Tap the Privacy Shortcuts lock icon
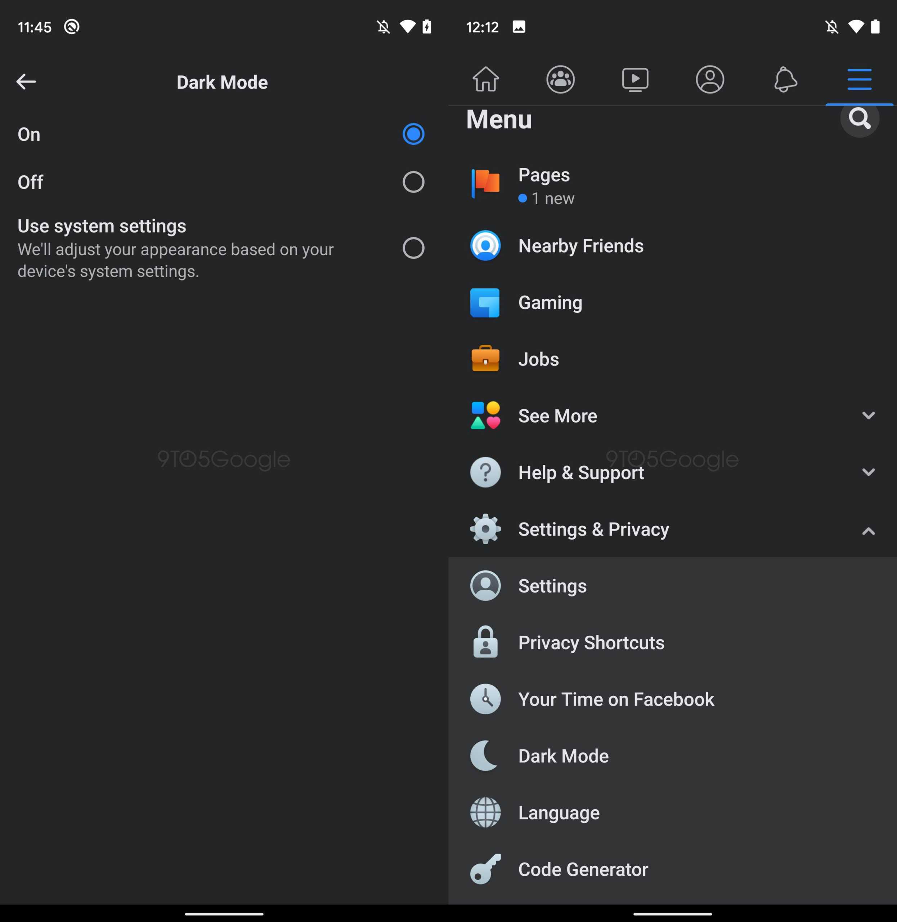The height and width of the screenshot is (922, 897). 485,642
